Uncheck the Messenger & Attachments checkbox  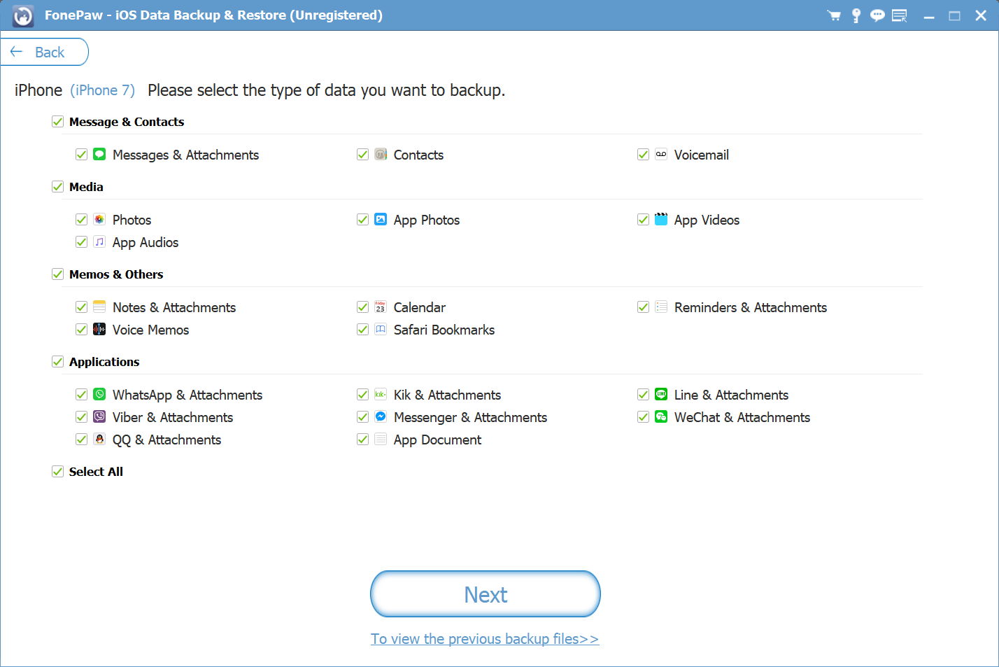point(362,416)
